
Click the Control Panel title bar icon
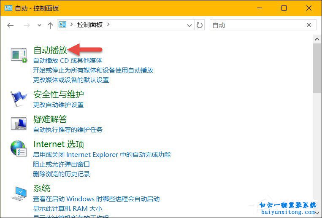(x=8, y=8)
